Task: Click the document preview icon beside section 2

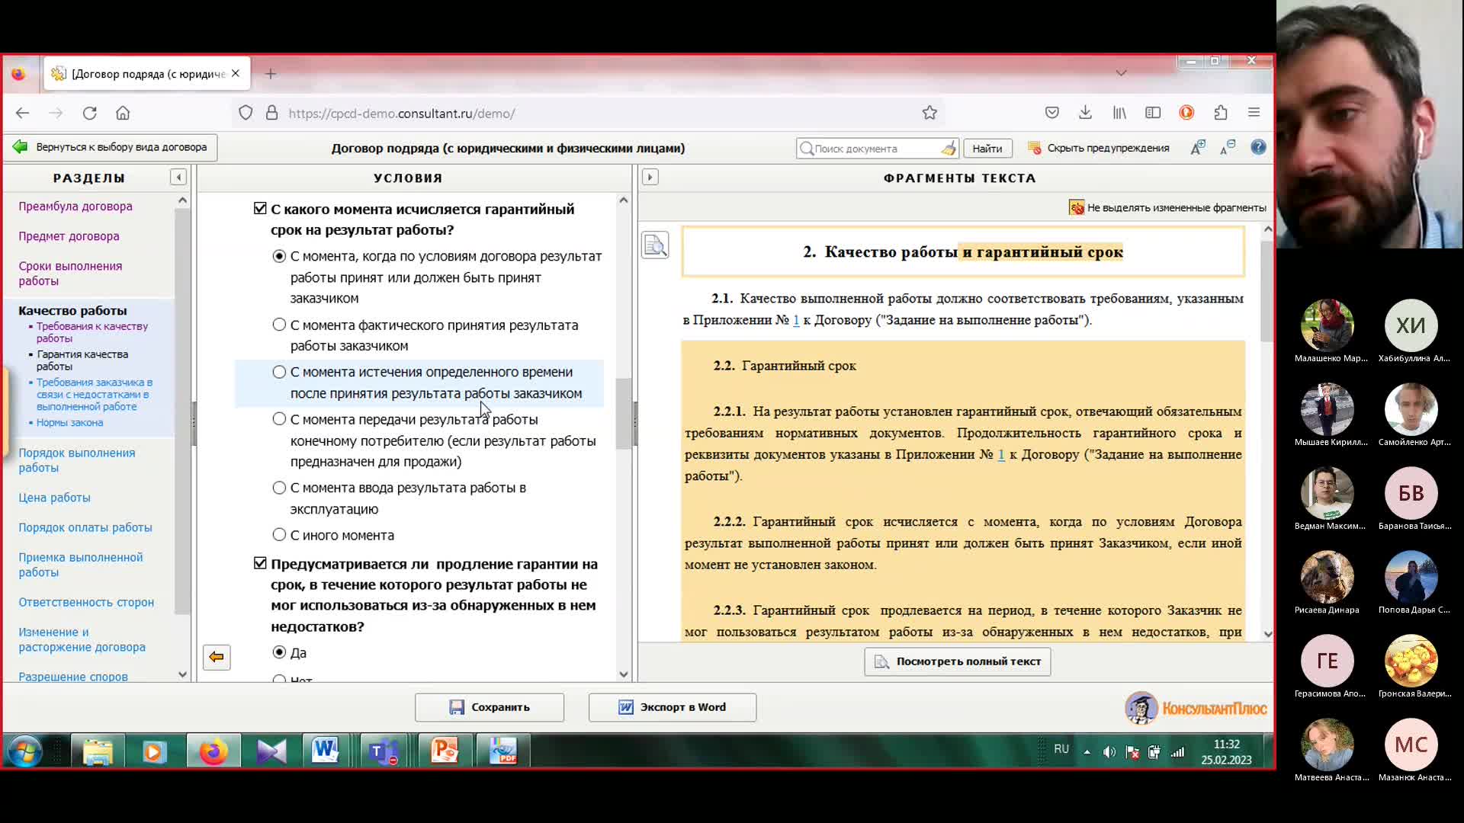Action: (655, 245)
